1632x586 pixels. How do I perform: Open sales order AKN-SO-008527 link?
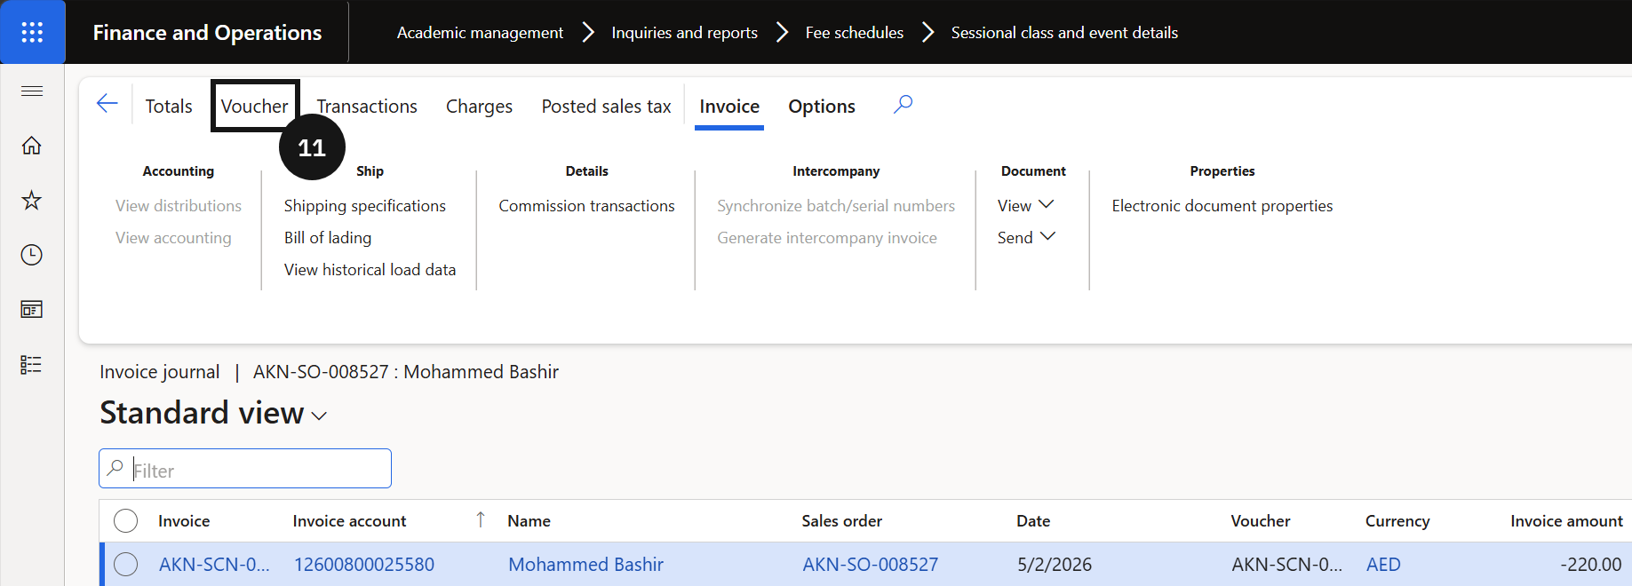pos(871,565)
